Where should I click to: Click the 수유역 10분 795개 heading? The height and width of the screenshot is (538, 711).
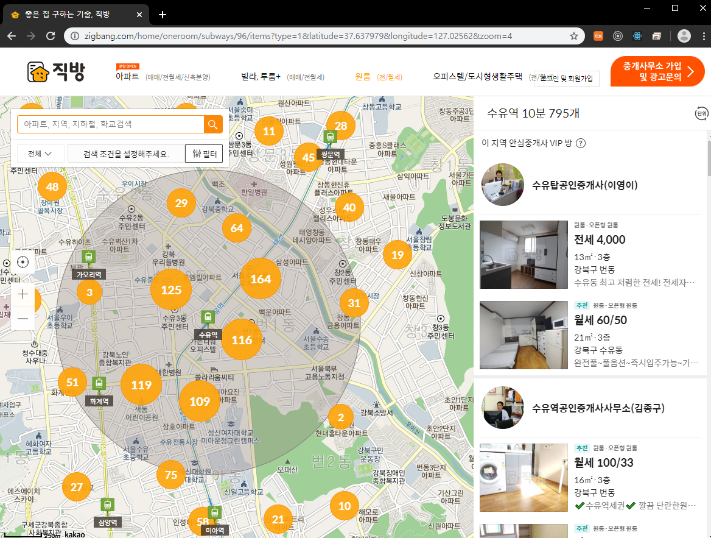tap(533, 113)
